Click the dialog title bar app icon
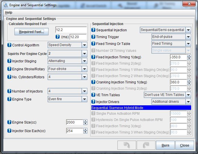This screenshot has height=154, width=198. point(6,5)
